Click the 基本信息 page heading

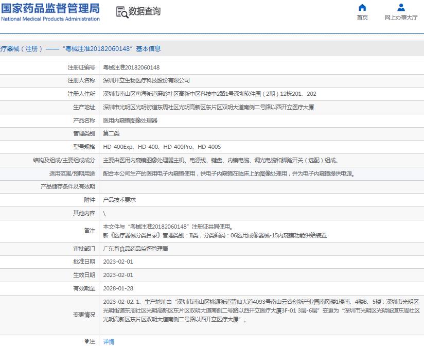148,49
